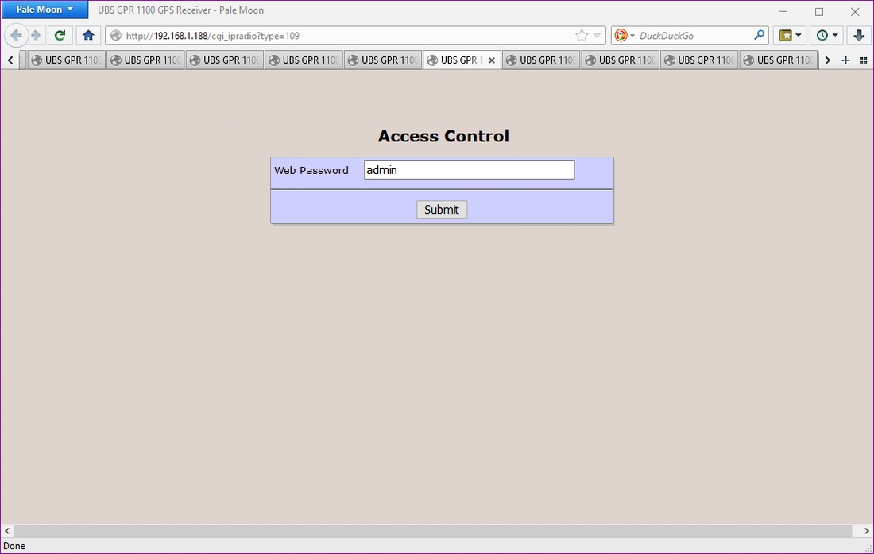The width and height of the screenshot is (874, 554).
Task: Open the downloads panel
Action: (858, 36)
